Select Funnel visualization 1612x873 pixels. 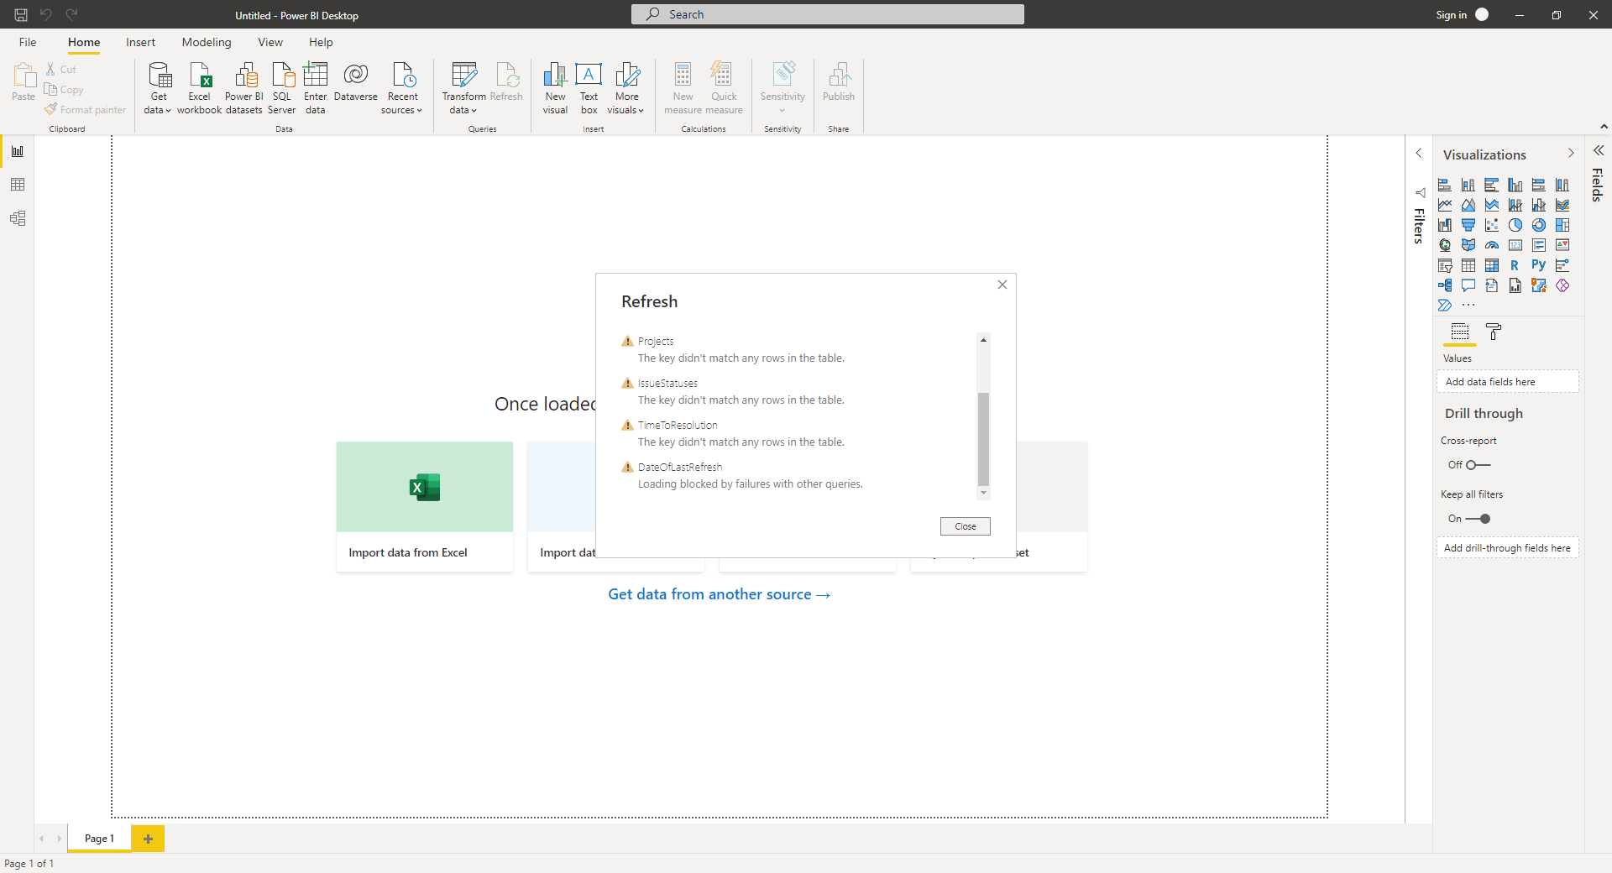1468,225
